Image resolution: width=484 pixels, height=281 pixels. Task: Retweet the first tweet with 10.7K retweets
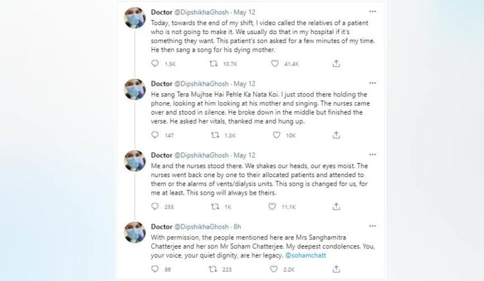tap(213, 64)
